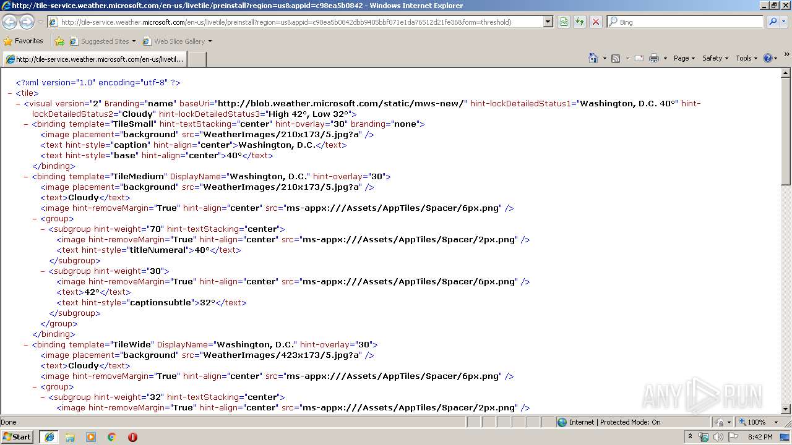Click the 8:42 PM clock
Screen dimensions: 792x445
760,437
